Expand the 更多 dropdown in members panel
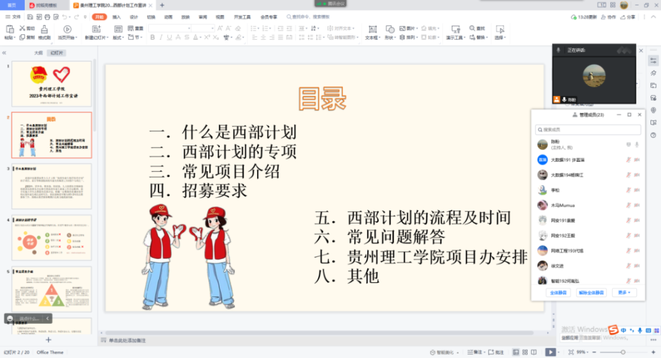The width and height of the screenshot is (661, 358). [x=624, y=293]
